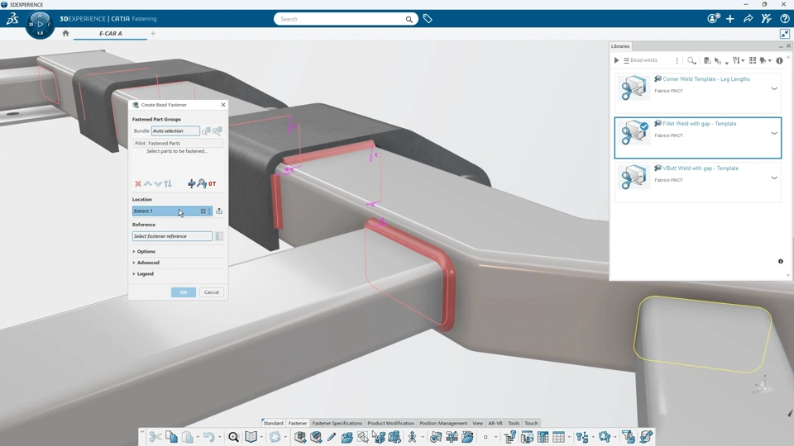The width and height of the screenshot is (794, 446).
Task: Select the Cut scissors tool
Action: point(155,437)
